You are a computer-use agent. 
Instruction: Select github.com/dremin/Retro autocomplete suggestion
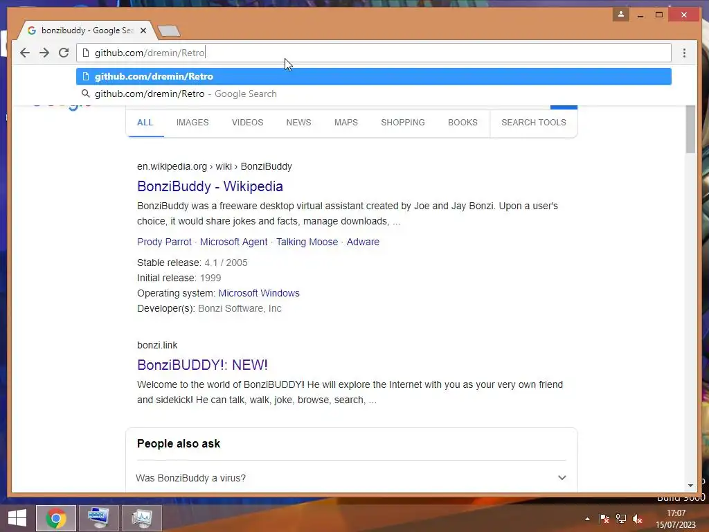(x=373, y=76)
